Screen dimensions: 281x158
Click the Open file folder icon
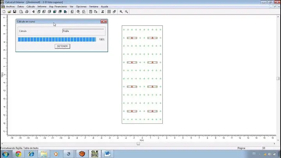point(9,12)
